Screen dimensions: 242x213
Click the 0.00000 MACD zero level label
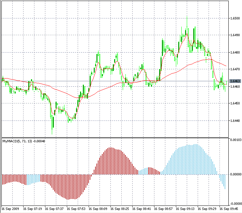pos(236,174)
